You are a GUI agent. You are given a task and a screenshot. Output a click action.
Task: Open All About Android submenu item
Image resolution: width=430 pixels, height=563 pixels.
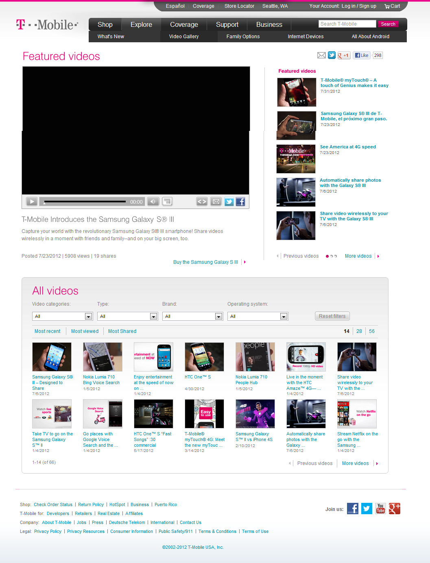371,37
